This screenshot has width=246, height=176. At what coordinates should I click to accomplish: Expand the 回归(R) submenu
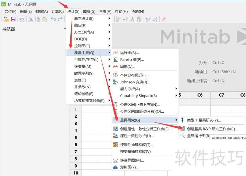tap(109, 25)
